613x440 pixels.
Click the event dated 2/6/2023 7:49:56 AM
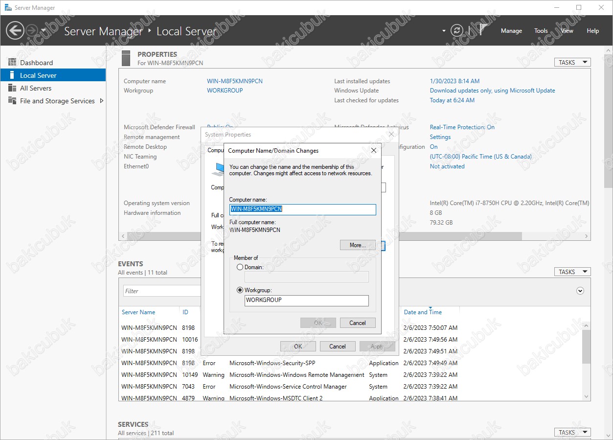(x=431, y=340)
